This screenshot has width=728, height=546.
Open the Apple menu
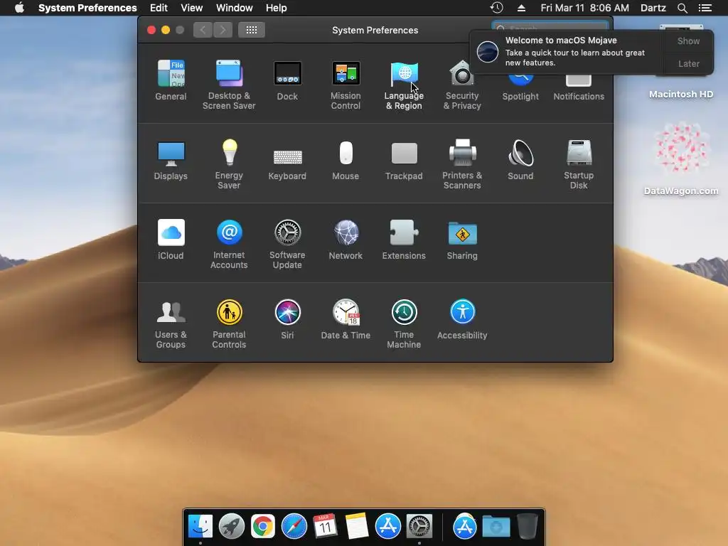tap(19, 8)
